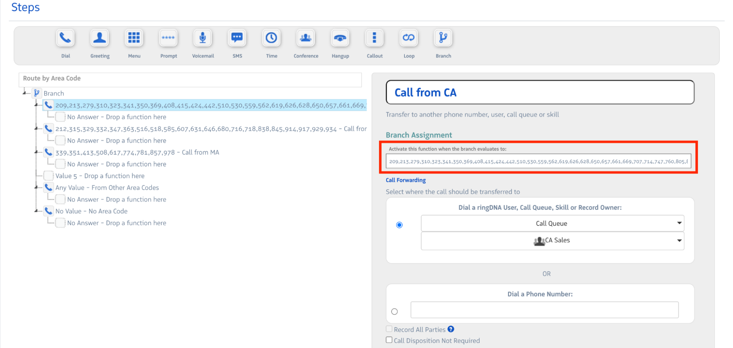Click the Dial a Phone Number field
The image size is (733, 348).
click(544, 310)
